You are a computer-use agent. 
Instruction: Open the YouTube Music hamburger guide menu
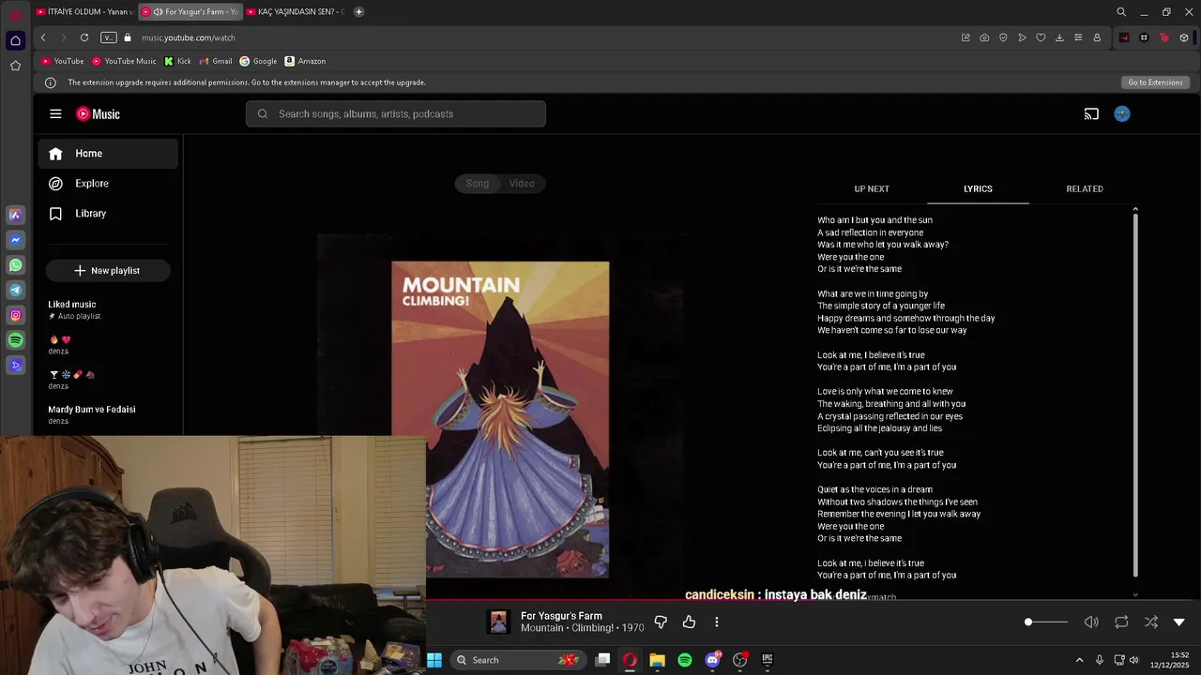(x=55, y=113)
